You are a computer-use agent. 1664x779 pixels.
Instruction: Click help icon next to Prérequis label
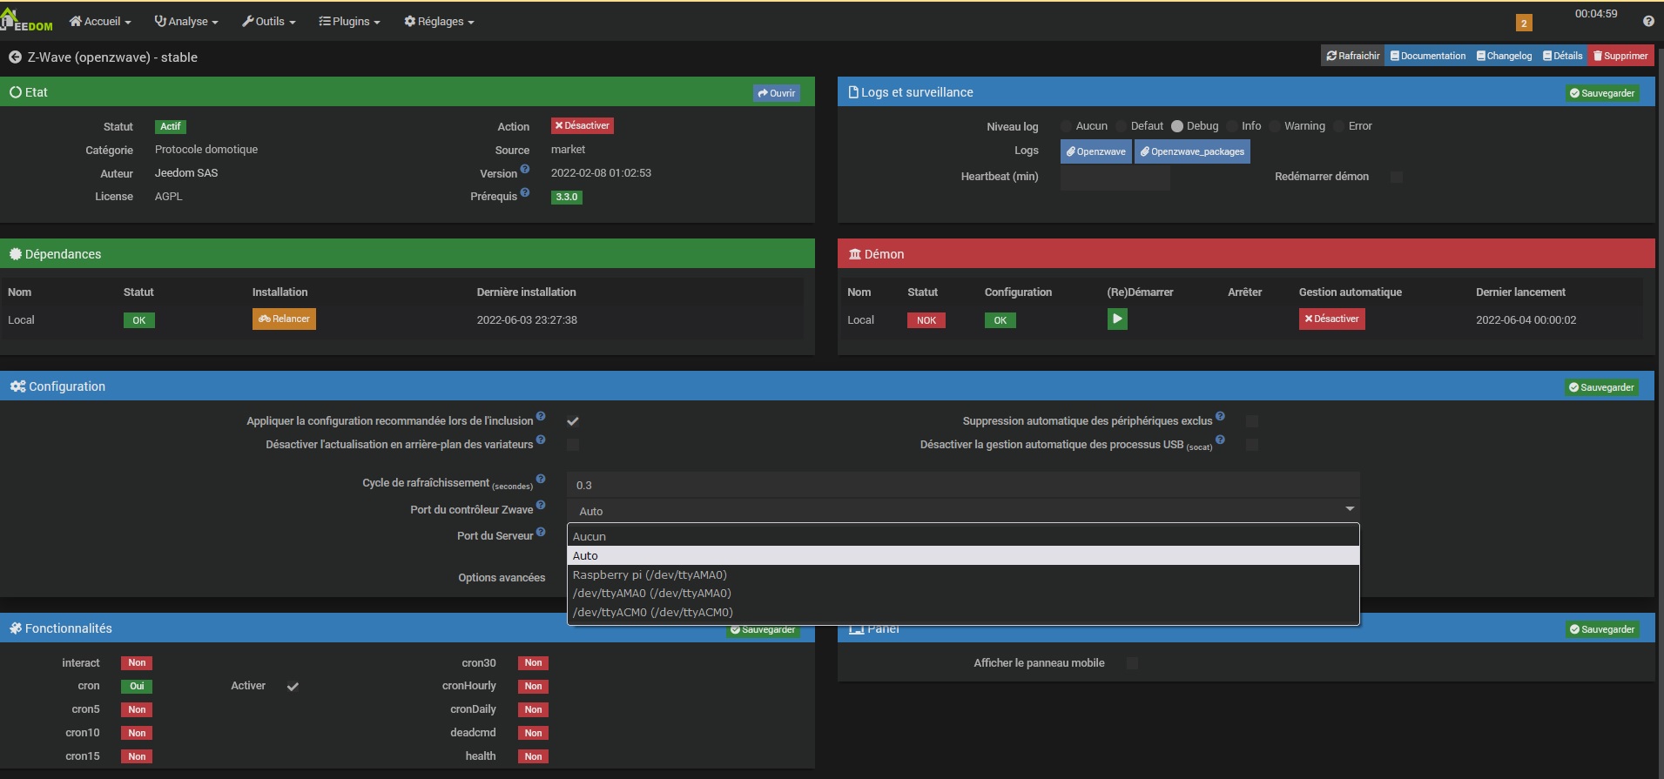(x=525, y=192)
